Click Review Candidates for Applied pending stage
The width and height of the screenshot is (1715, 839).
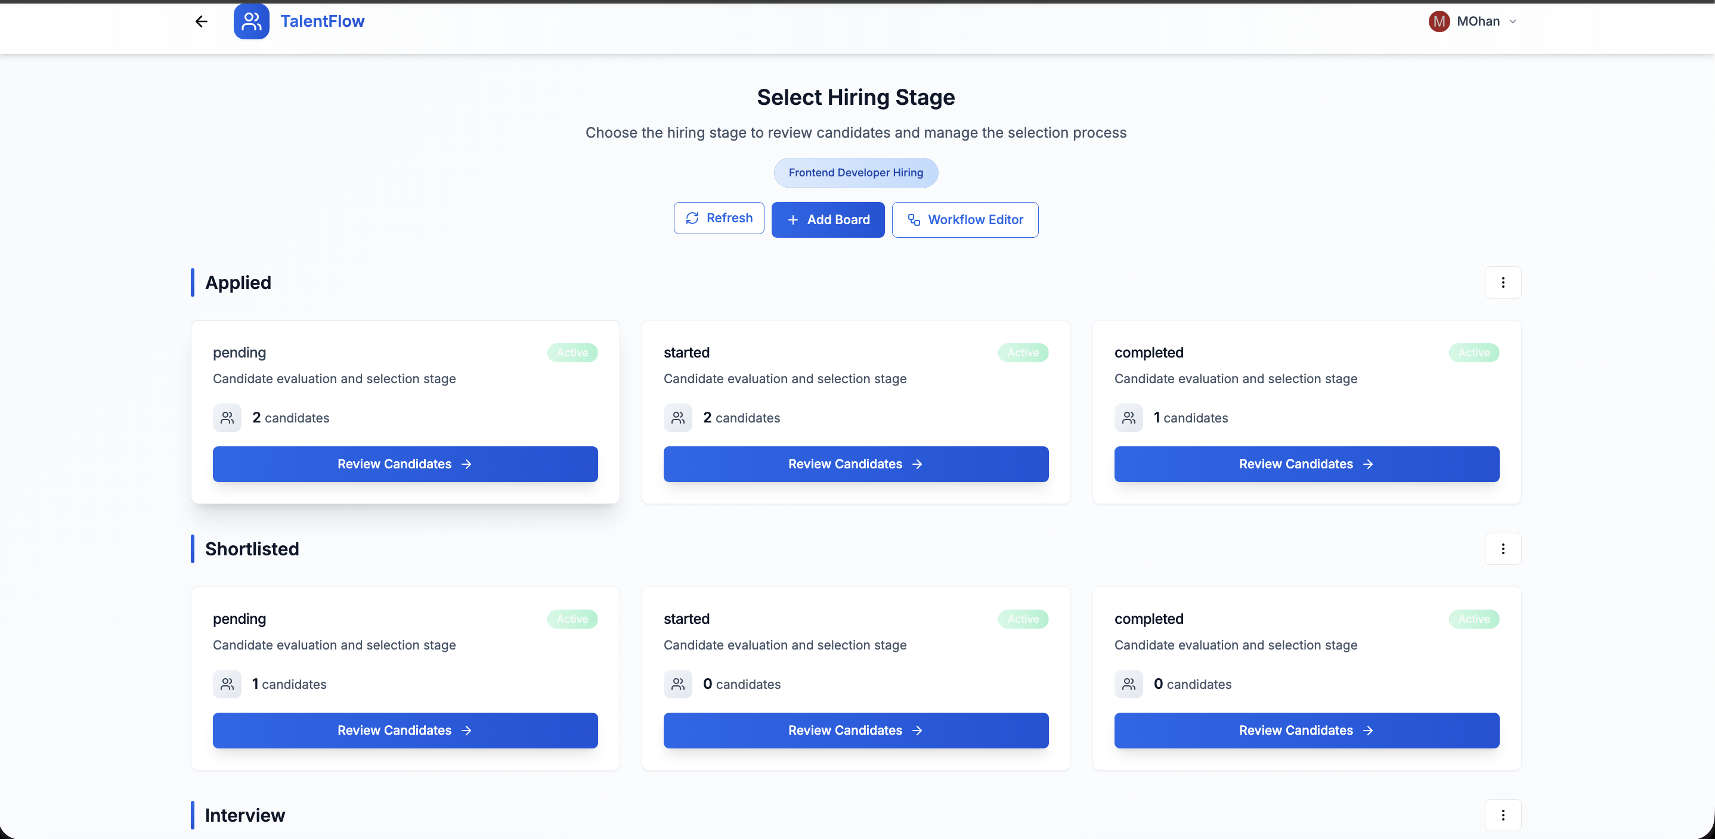click(405, 464)
